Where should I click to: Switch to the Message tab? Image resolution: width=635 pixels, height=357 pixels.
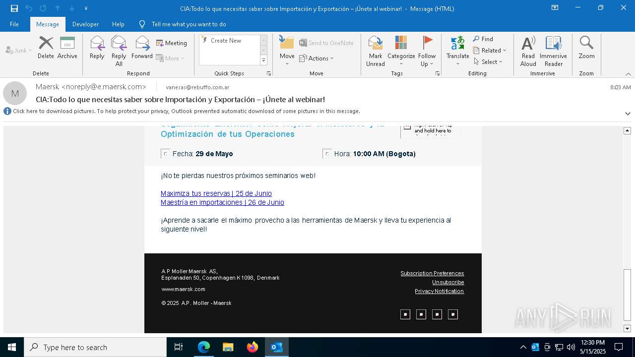click(48, 24)
